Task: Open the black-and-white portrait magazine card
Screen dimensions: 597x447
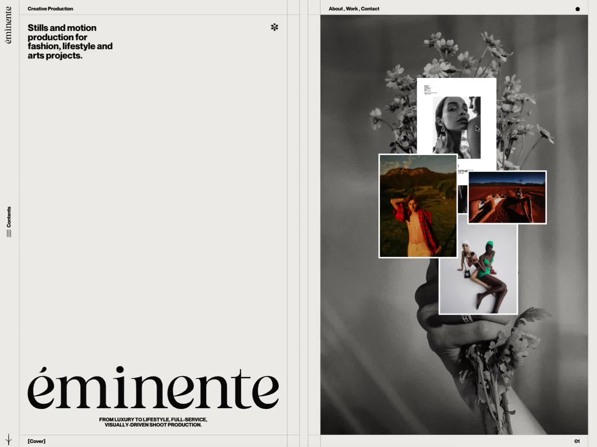Action: pos(457,116)
